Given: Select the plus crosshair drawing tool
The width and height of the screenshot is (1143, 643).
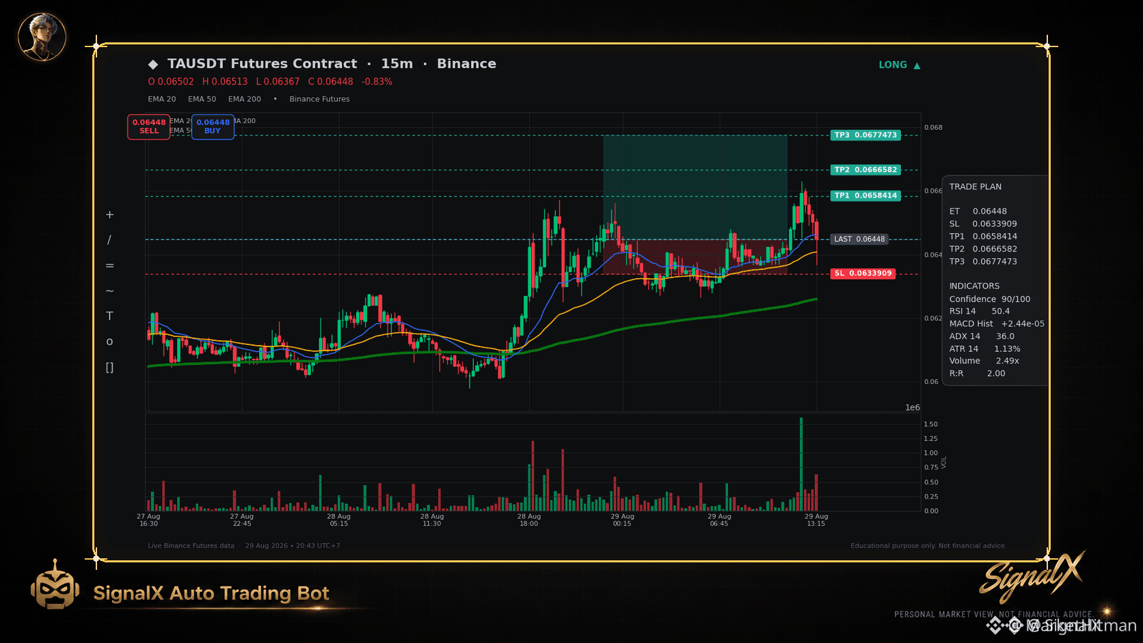Looking at the screenshot, I should coord(109,215).
